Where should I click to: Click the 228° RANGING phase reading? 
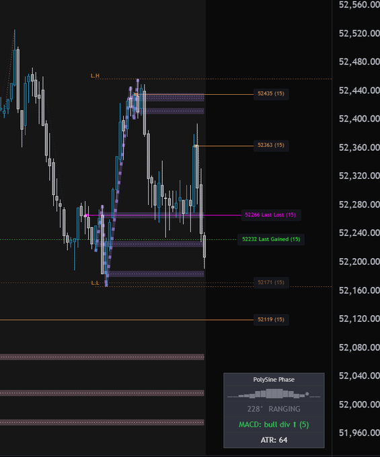274,409
